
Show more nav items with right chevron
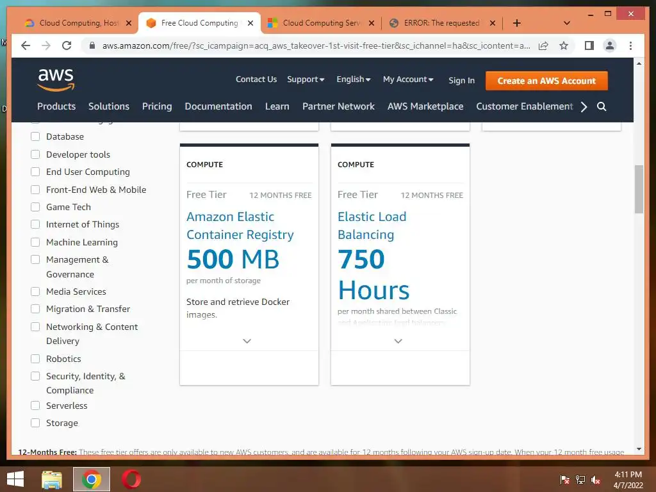[x=584, y=107]
